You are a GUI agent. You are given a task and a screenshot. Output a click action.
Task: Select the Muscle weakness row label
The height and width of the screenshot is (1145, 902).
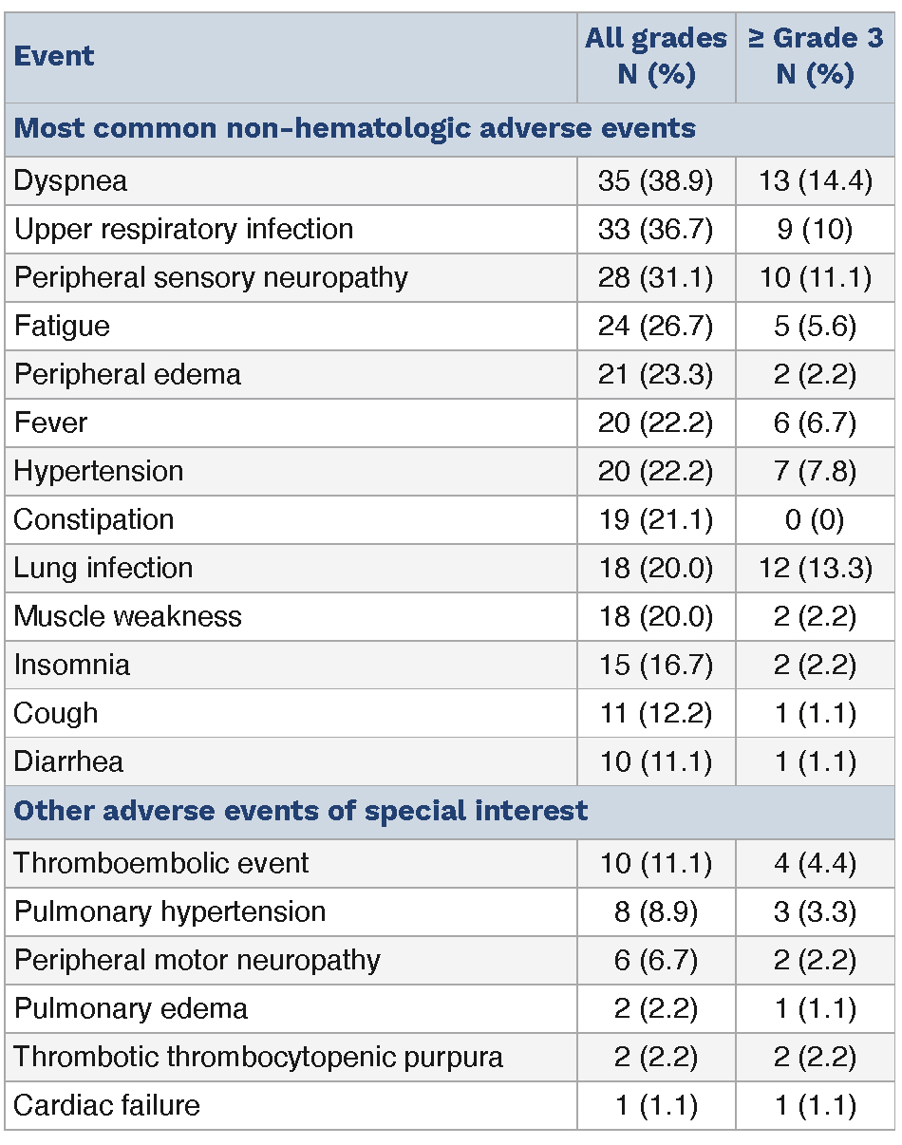pyautogui.click(x=127, y=616)
